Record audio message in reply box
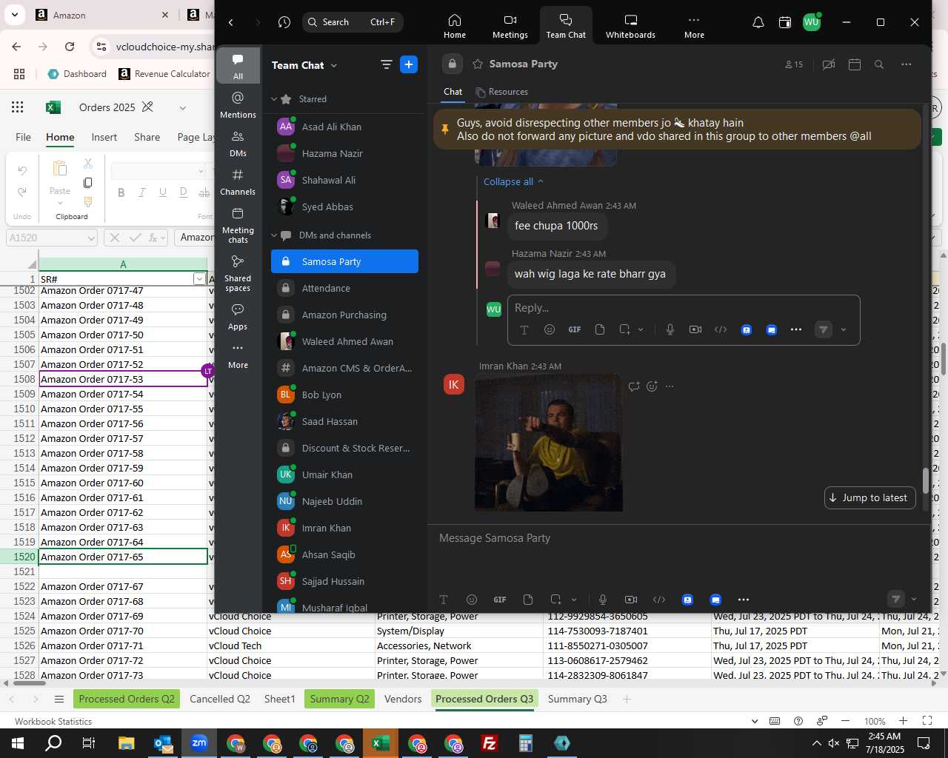This screenshot has height=758, width=948. click(670, 329)
